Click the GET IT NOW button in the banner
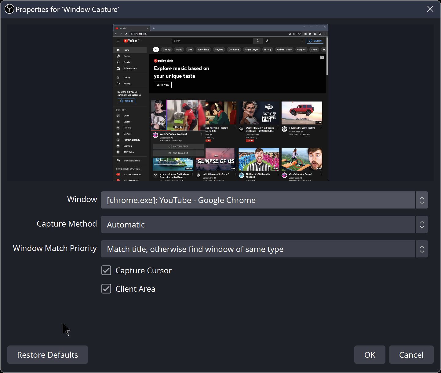Image resolution: width=441 pixels, height=373 pixels. coord(162,85)
